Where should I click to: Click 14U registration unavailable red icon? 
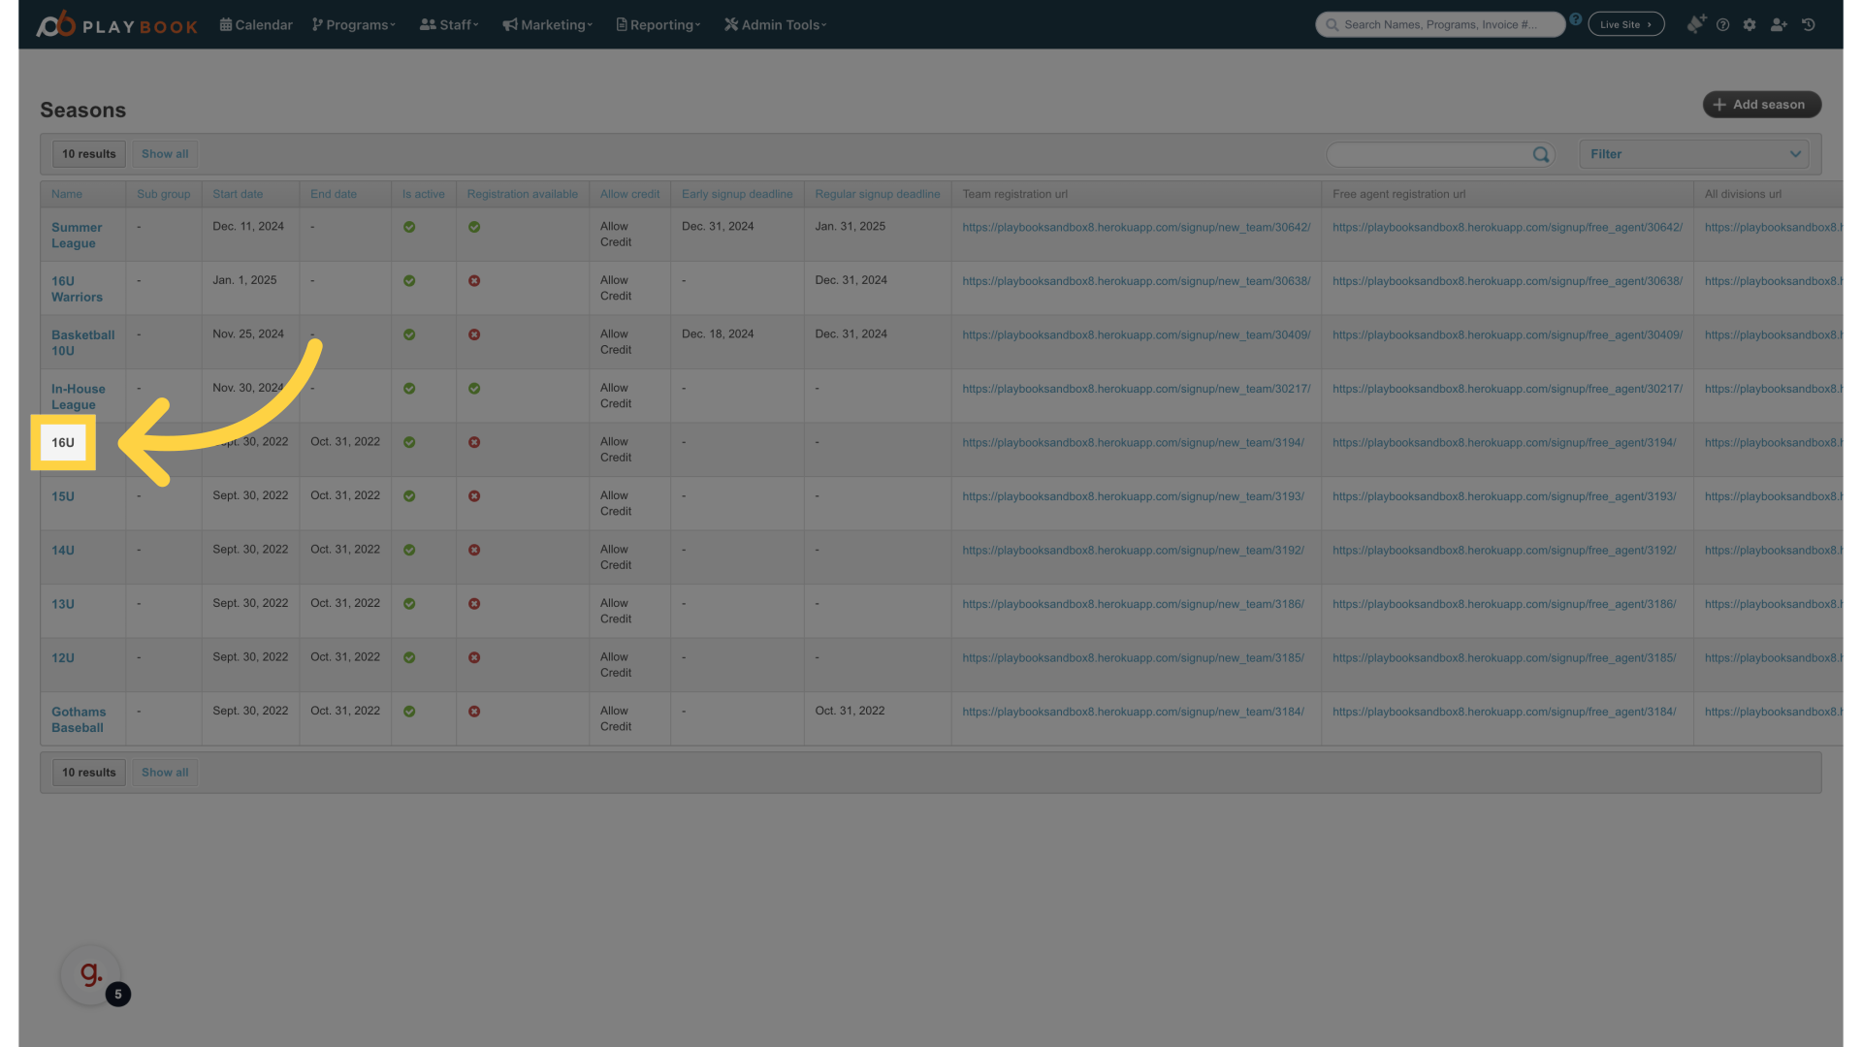(x=474, y=550)
